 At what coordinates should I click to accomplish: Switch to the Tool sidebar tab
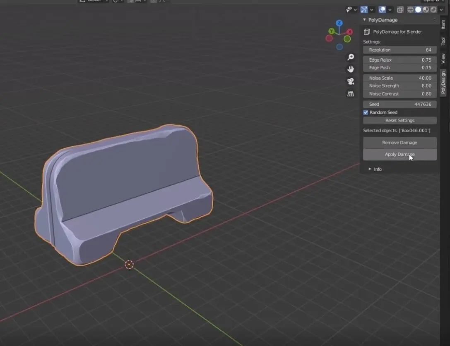point(443,41)
